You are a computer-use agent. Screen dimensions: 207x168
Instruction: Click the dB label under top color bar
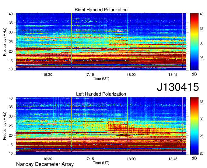194,74
